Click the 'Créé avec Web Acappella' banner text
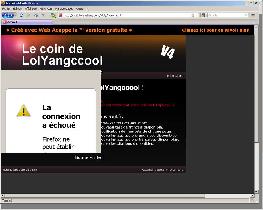 (69, 30)
